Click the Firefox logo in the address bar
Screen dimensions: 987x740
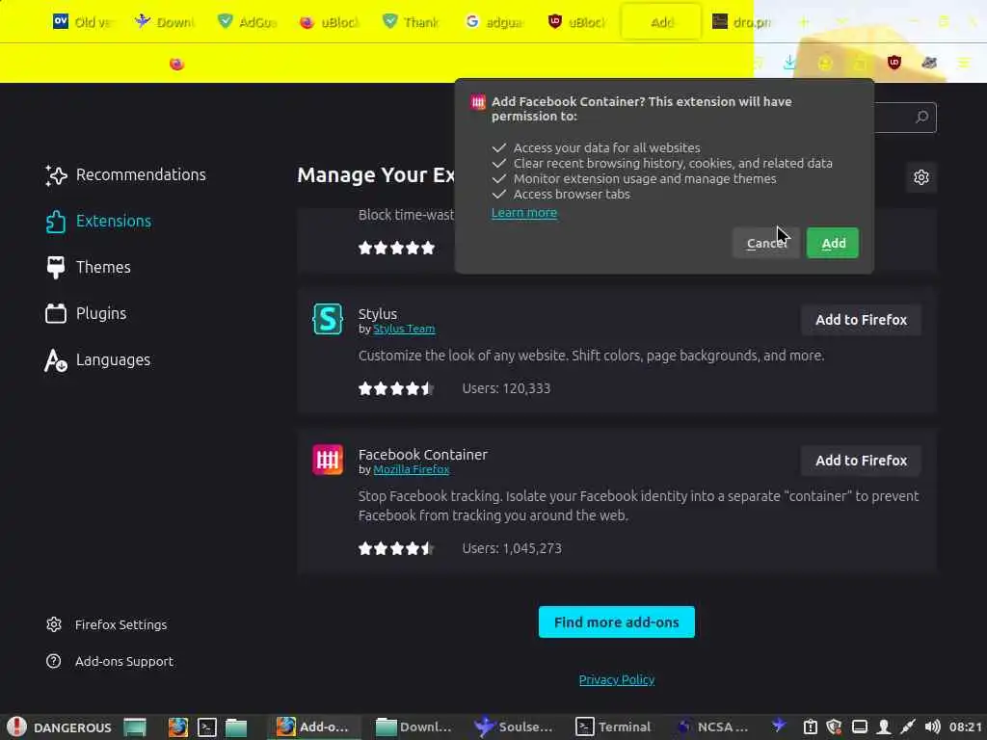tap(176, 64)
